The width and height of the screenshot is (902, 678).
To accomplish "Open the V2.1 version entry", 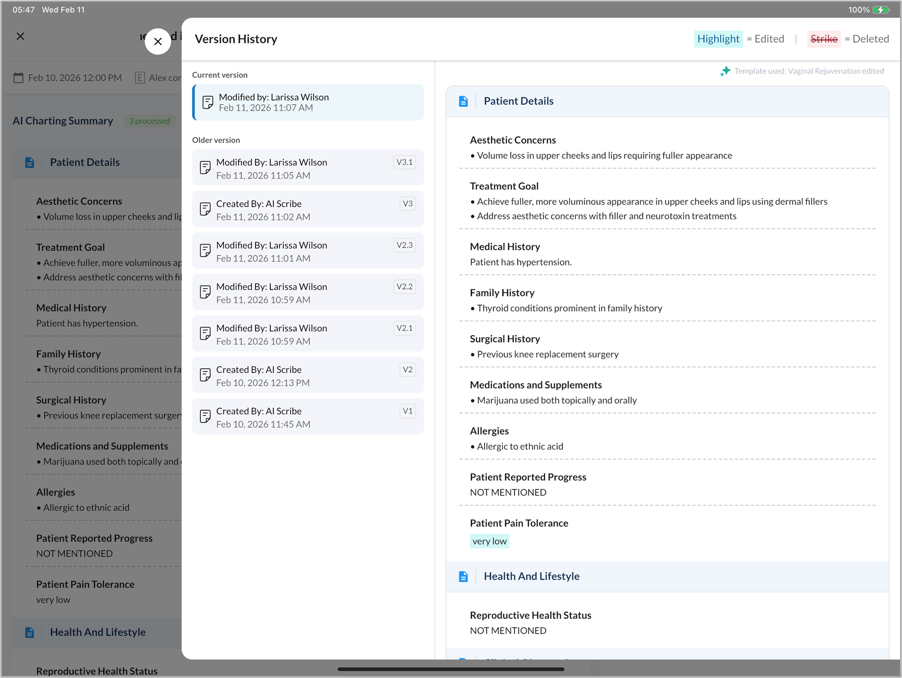I will pyautogui.click(x=308, y=334).
